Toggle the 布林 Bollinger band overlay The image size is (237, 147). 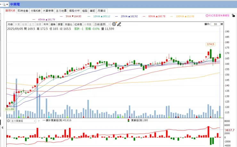(46, 24)
